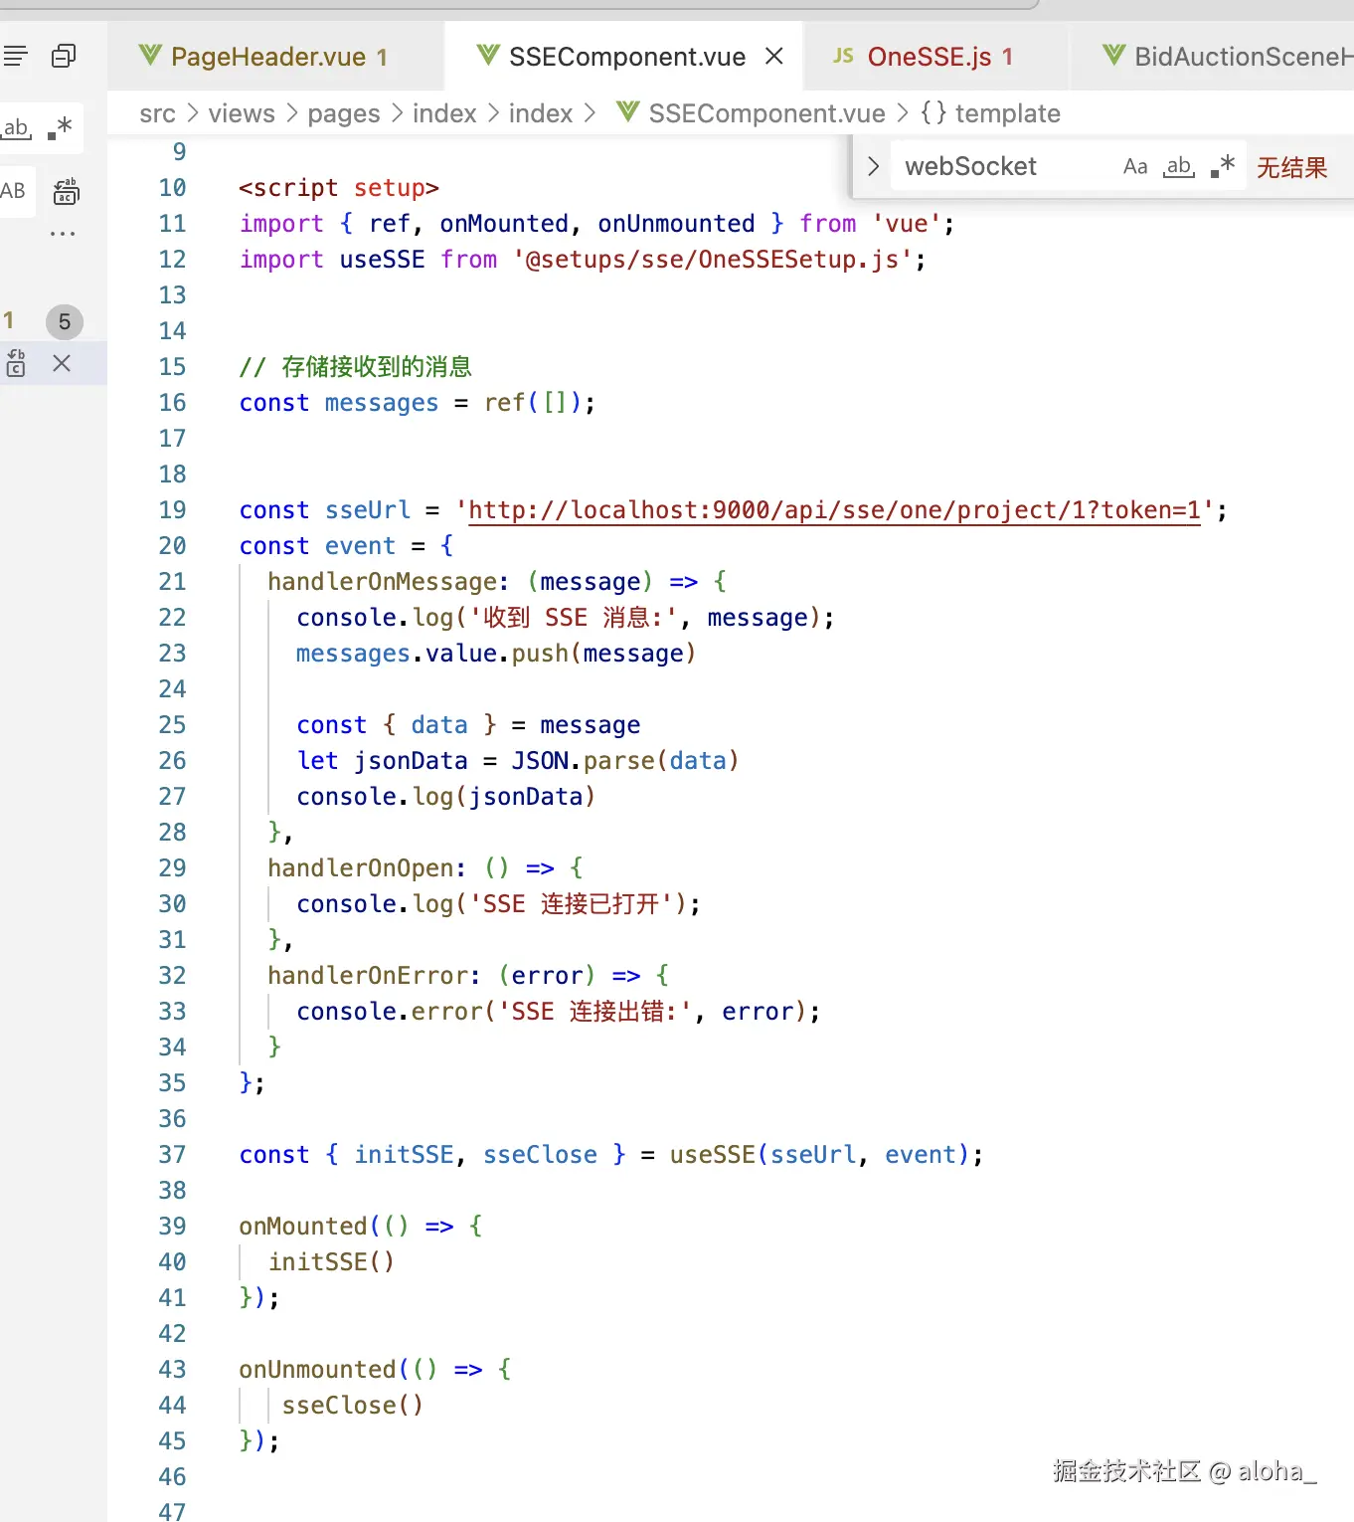Click the views breadcrumb item
This screenshot has height=1522, width=1354.
[x=242, y=113]
